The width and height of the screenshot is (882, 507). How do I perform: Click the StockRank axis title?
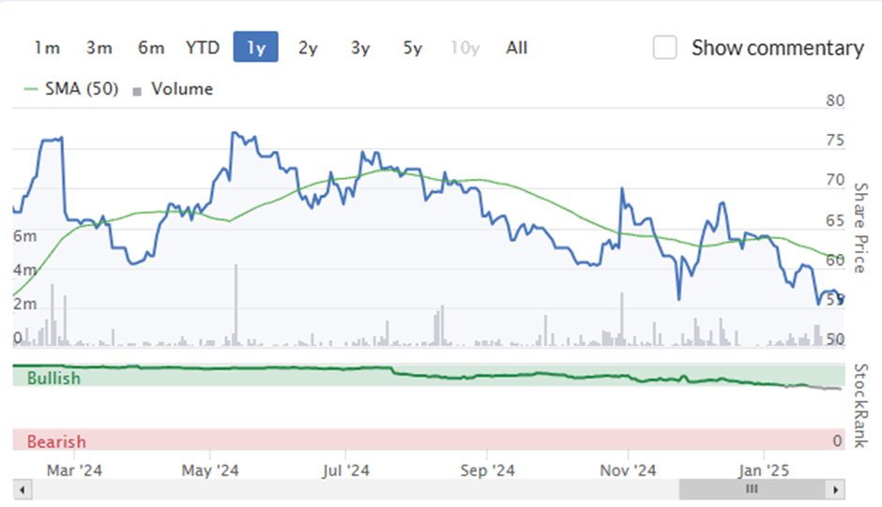pos(860,406)
